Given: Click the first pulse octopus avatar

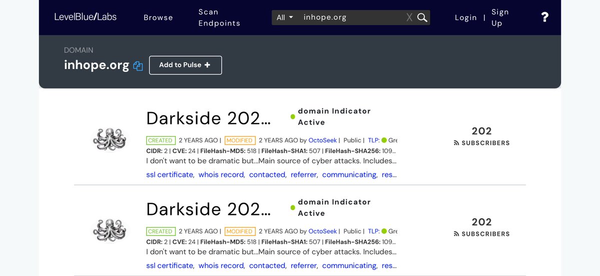Looking at the screenshot, I should tap(110, 139).
